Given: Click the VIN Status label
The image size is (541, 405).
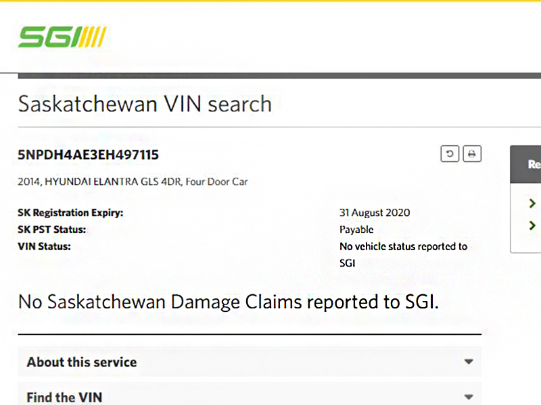Looking at the screenshot, I should click(x=44, y=246).
